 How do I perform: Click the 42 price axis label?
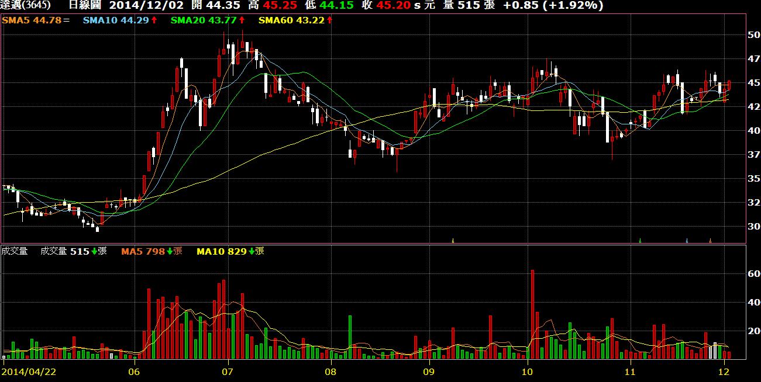[753, 107]
